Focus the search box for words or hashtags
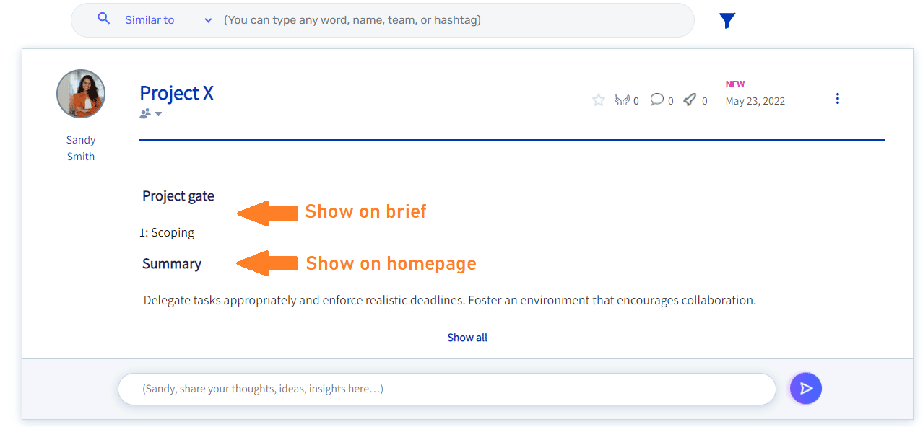 point(455,20)
